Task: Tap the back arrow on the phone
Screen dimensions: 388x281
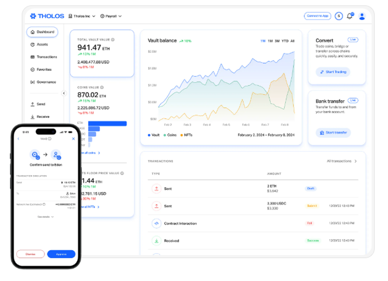Action: [x=18, y=139]
